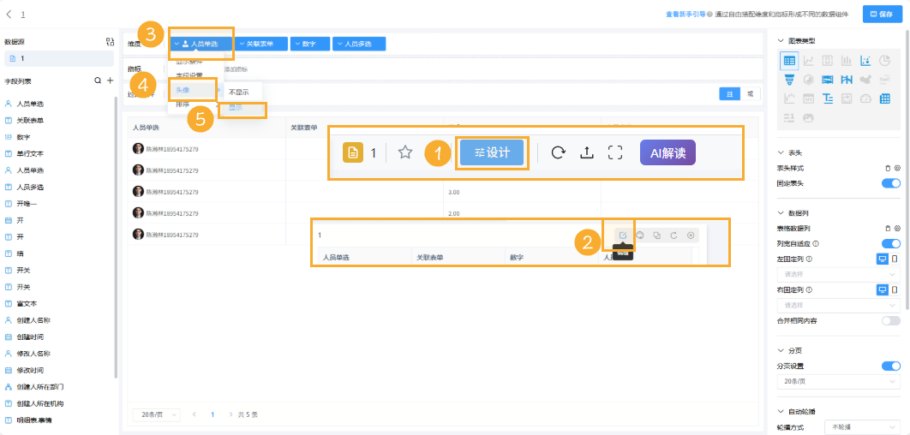Toggle the 固定表头 switch
This screenshot has width=910, height=435.
(891, 183)
